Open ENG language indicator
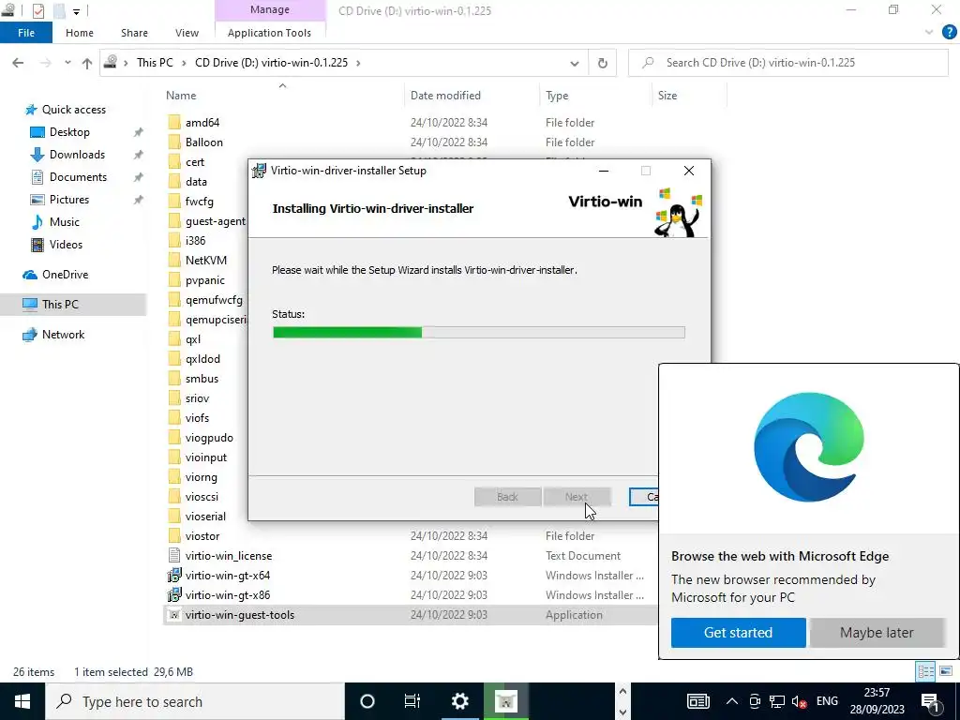The height and width of the screenshot is (720, 960). [x=827, y=701]
